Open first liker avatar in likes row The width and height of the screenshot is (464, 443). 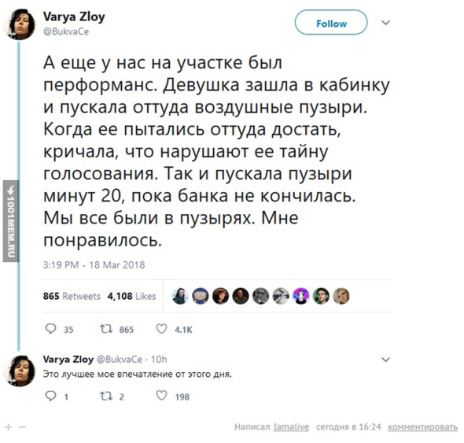180,296
